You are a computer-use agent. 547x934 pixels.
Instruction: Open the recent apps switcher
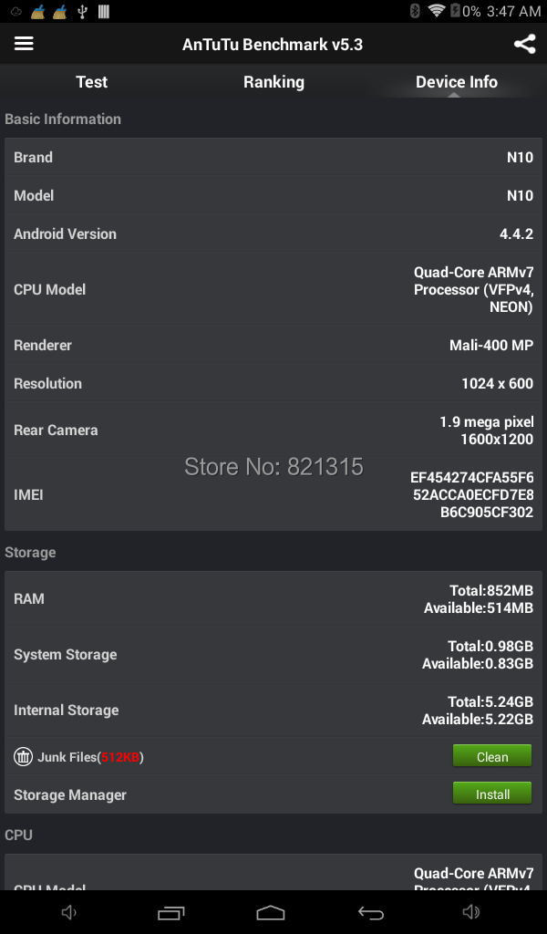tap(171, 912)
